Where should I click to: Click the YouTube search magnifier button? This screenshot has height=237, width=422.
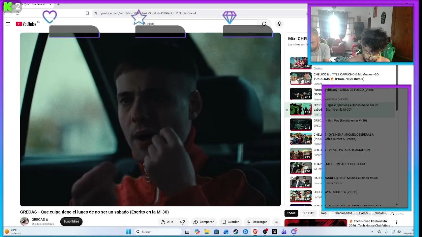[264, 24]
